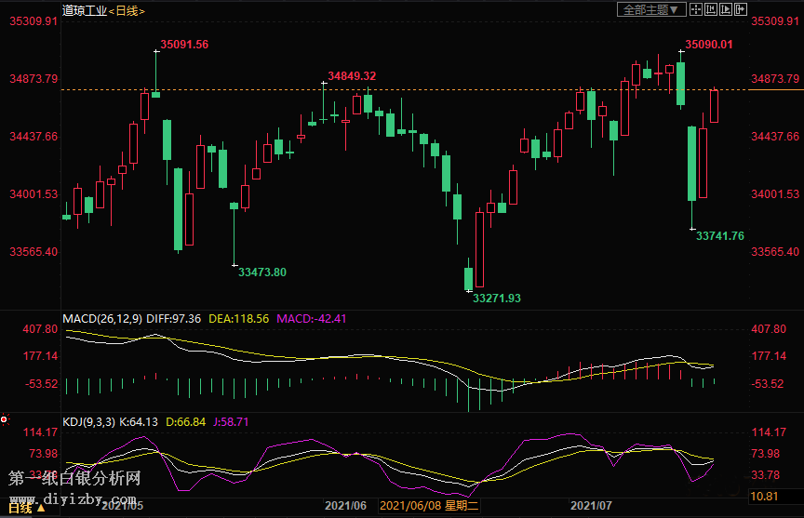Click the 33271.93 low price label
The image size is (804, 518).
497,299
